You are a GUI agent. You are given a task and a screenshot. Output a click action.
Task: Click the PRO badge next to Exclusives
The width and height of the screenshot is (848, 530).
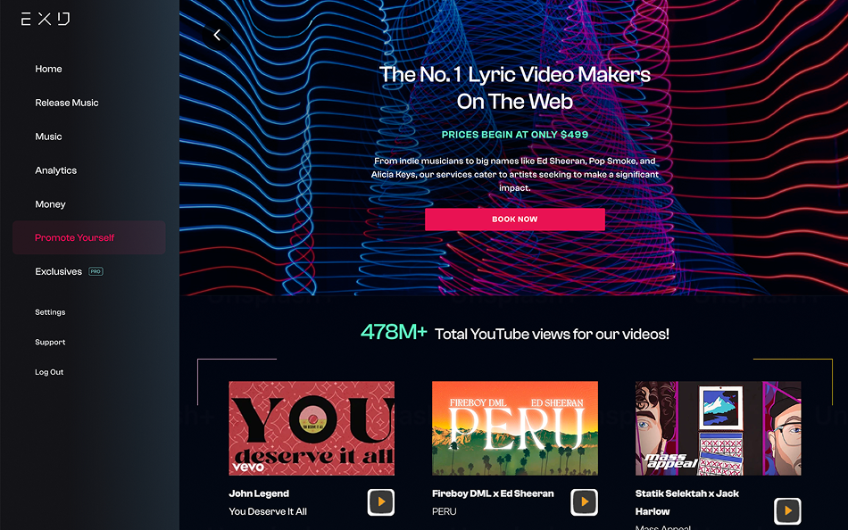[x=96, y=271]
